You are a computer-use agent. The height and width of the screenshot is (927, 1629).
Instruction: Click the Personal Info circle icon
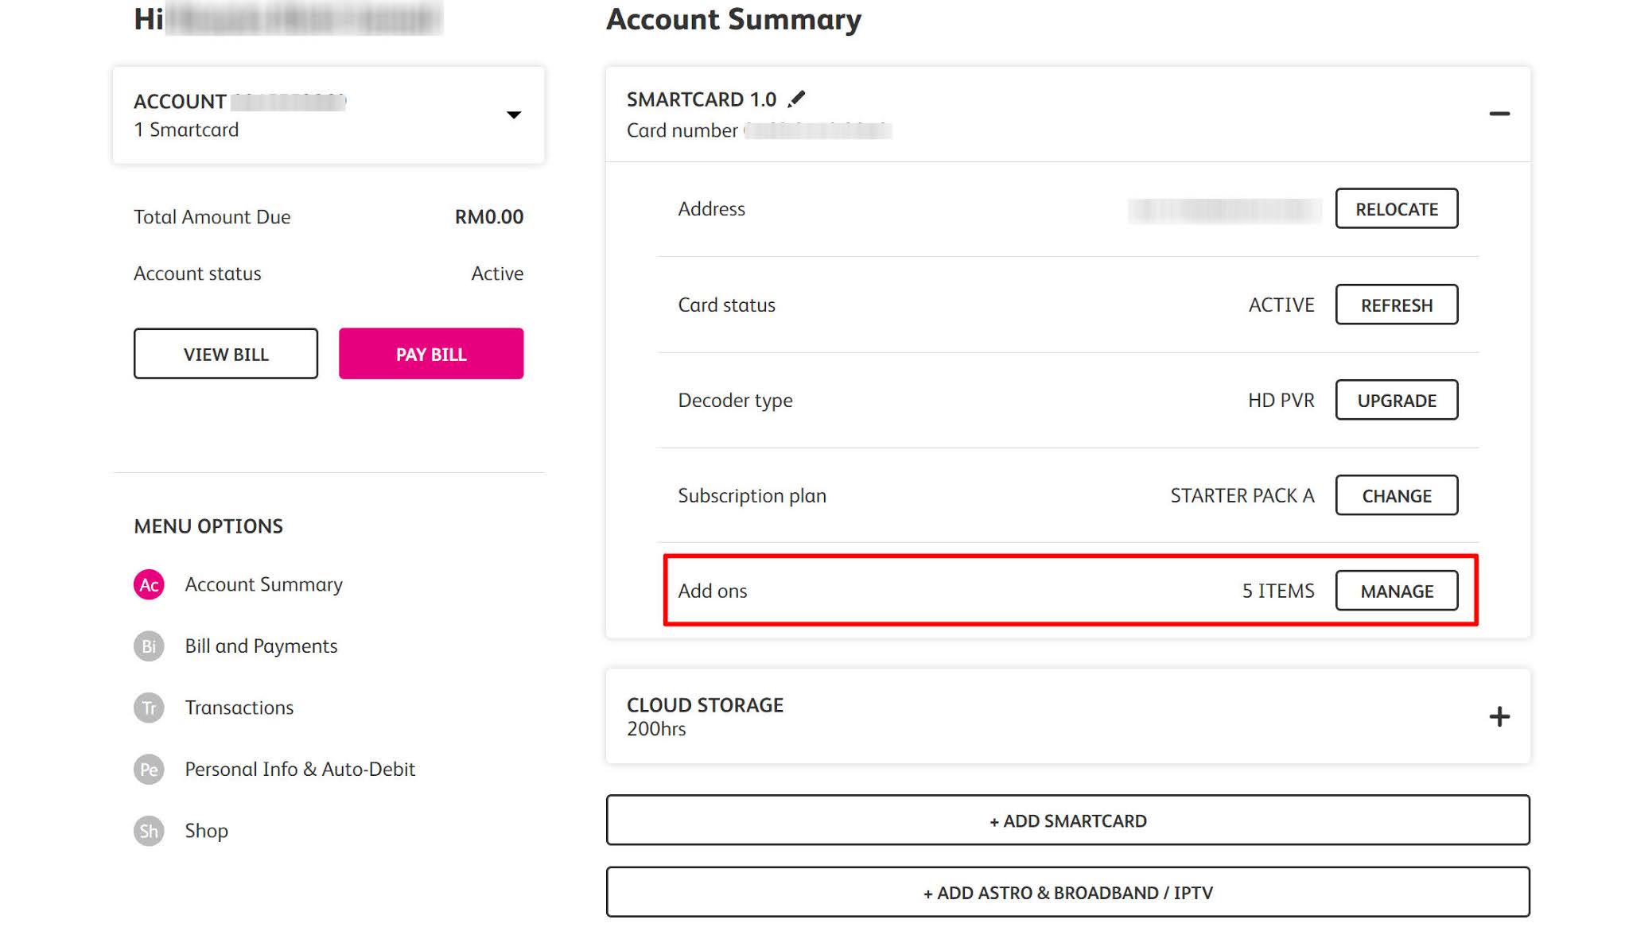[x=149, y=770]
